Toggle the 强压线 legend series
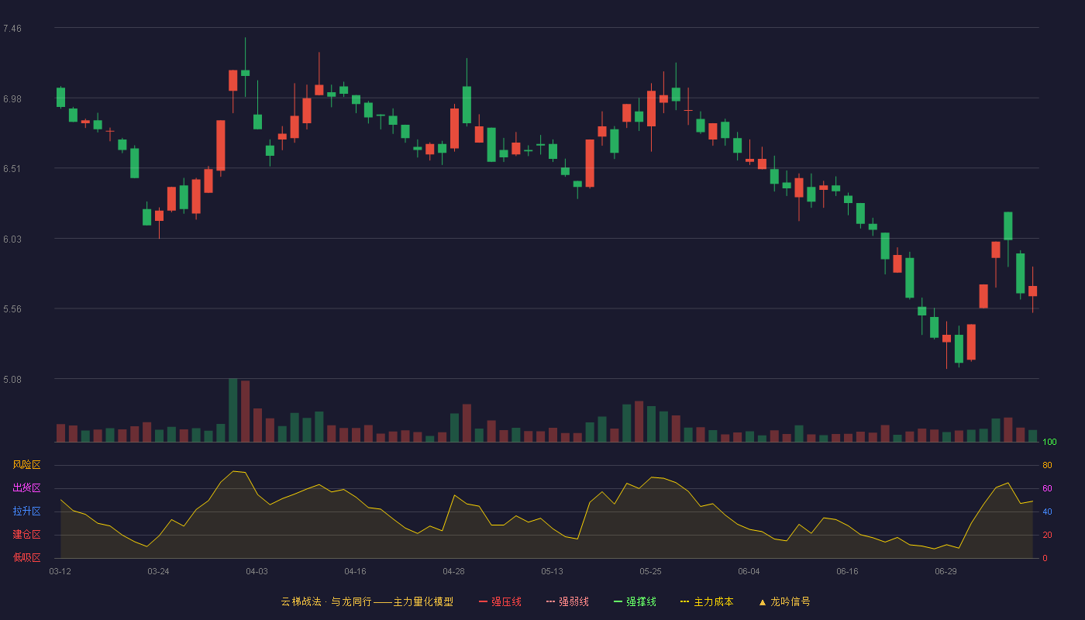Viewport: 1085px width, 620px height. tap(500, 601)
